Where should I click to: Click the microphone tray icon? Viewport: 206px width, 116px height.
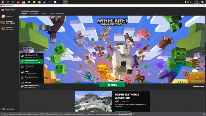185,2
